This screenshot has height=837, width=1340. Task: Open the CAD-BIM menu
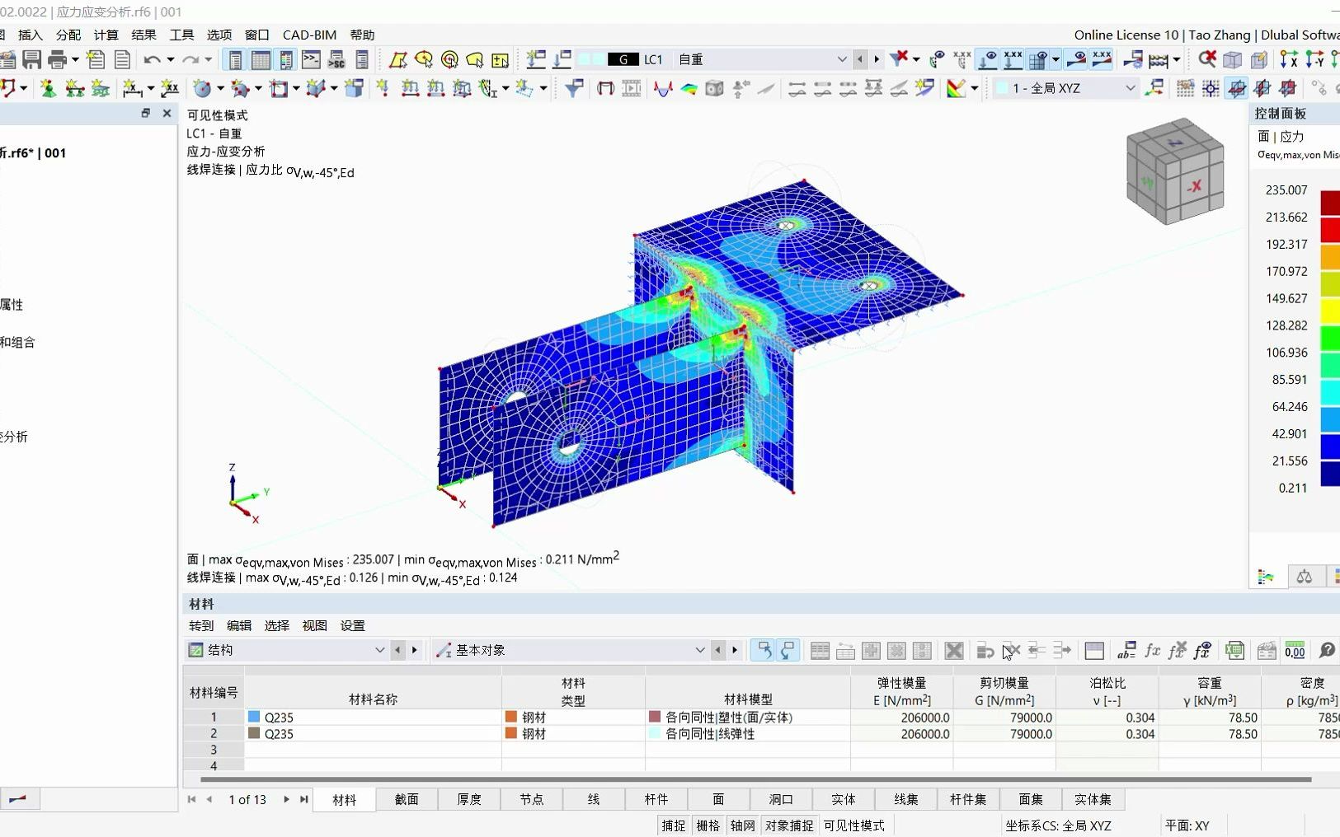click(309, 35)
